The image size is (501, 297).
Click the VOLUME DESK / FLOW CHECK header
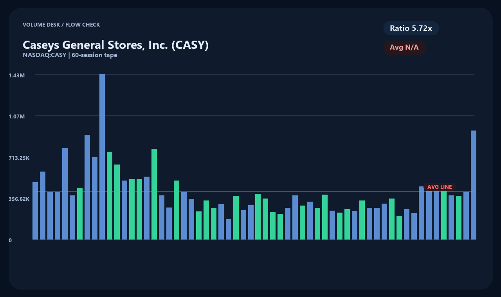pos(61,25)
